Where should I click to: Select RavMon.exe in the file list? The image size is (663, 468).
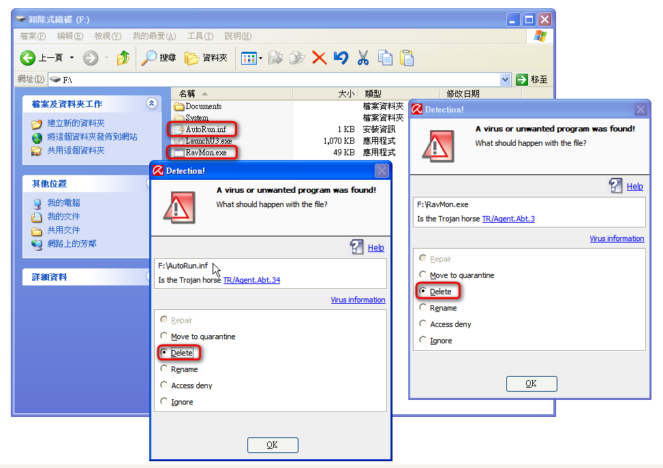click(x=201, y=153)
